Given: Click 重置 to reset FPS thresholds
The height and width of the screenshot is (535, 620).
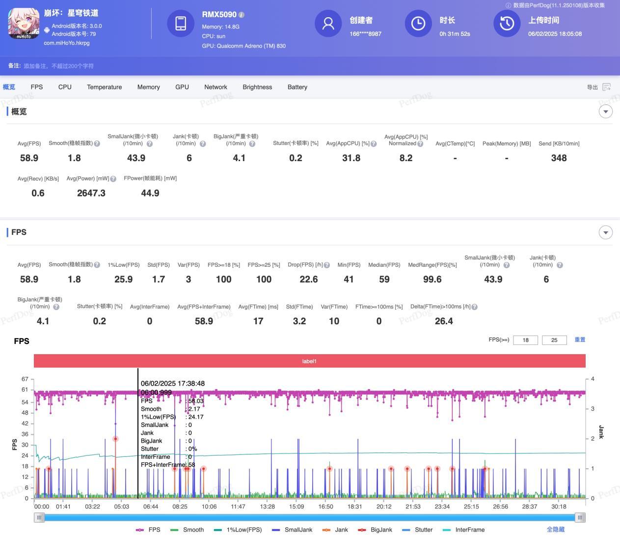Looking at the screenshot, I should pyautogui.click(x=580, y=339).
